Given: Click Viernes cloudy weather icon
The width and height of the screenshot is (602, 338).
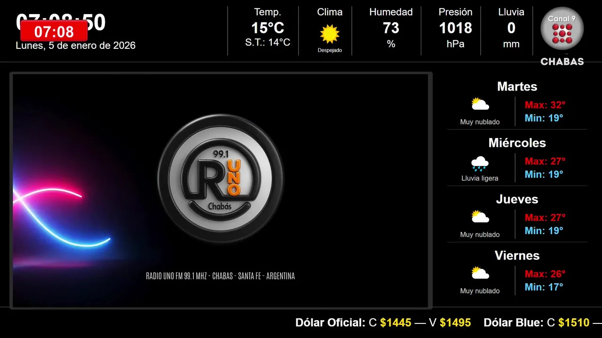Looking at the screenshot, I should coord(480,273).
